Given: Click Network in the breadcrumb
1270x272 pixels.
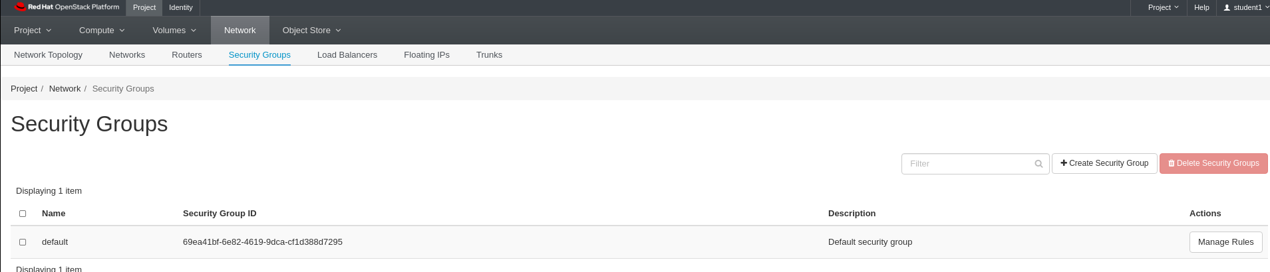Looking at the screenshot, I should coord(65,89).
